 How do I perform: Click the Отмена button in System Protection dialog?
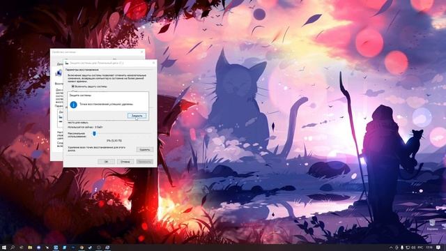(x=125, y=161)
